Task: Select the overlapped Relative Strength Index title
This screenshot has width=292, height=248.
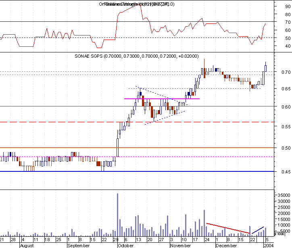Action: click(x=137, y=4)
